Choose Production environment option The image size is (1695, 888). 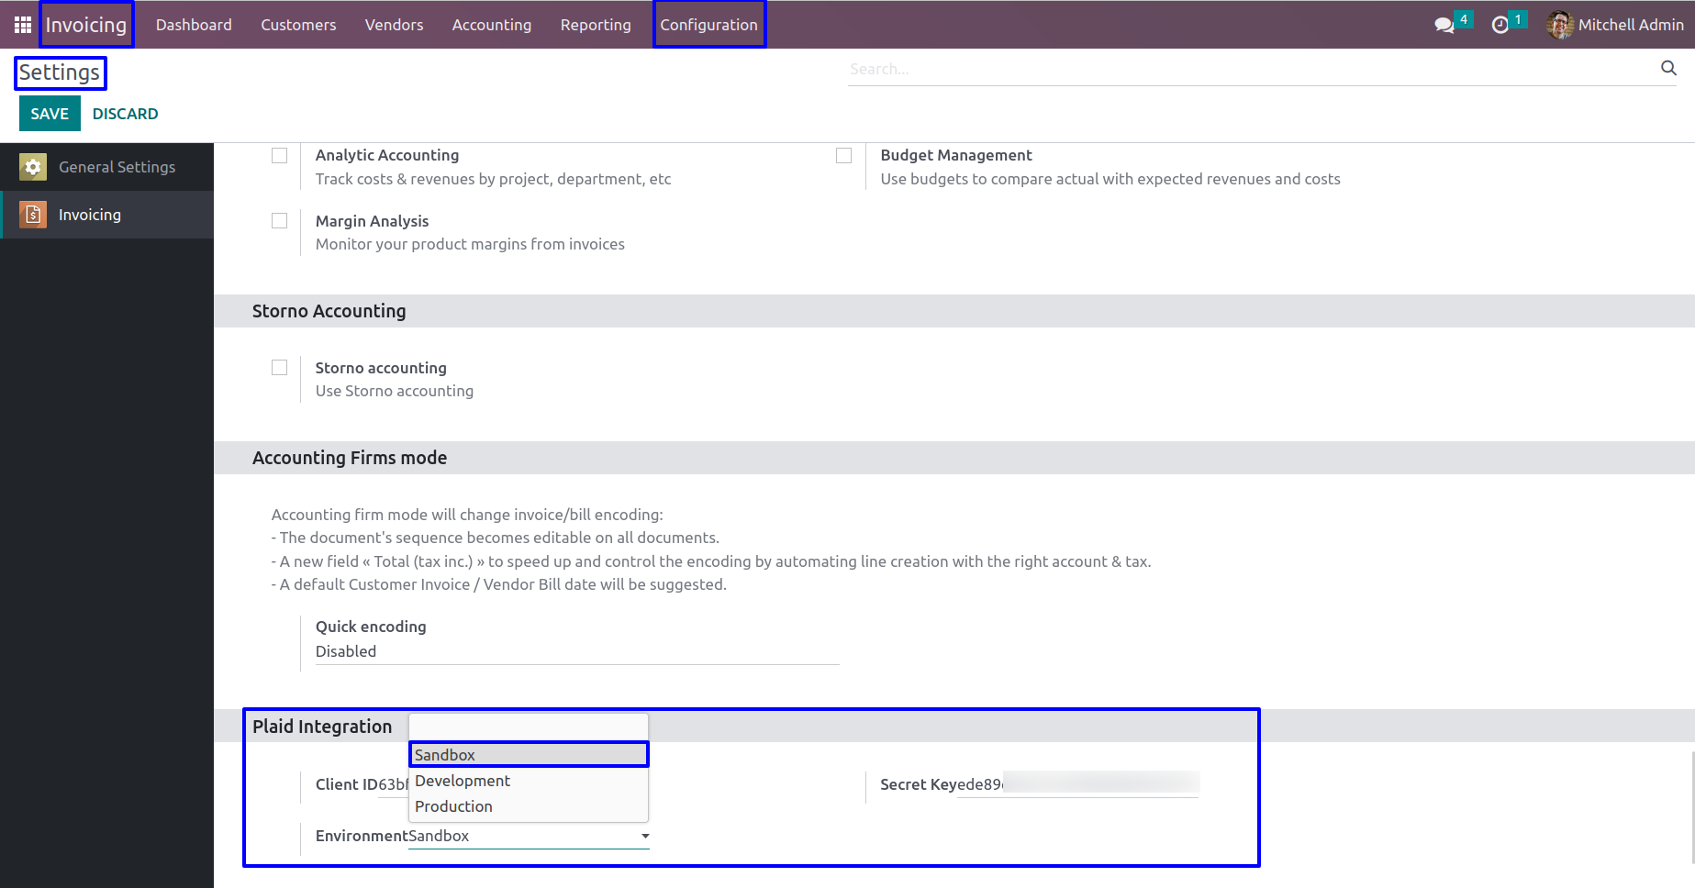click(x=529, y=806)
